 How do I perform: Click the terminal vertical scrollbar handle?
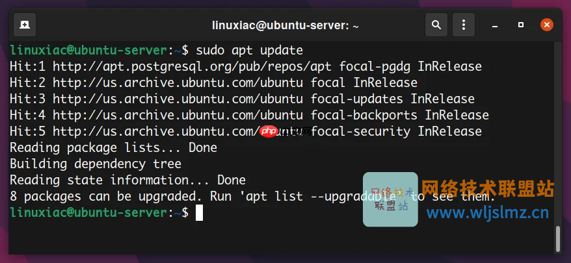click(558, 239)
